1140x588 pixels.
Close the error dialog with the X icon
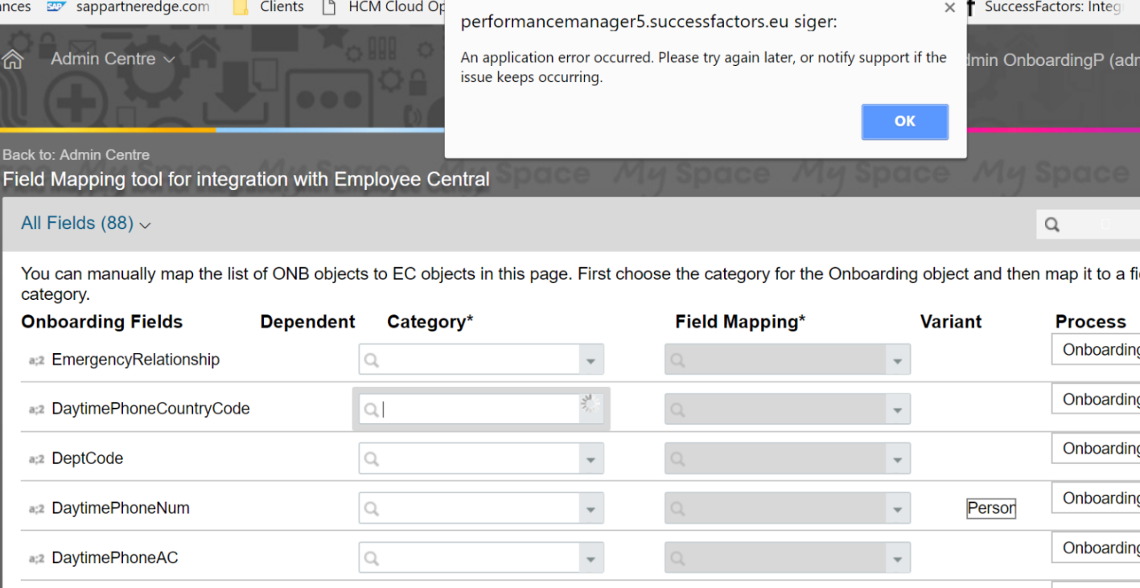(950, 8)
